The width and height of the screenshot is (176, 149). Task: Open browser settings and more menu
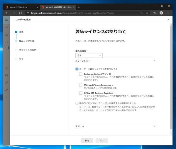pos(168,13)
